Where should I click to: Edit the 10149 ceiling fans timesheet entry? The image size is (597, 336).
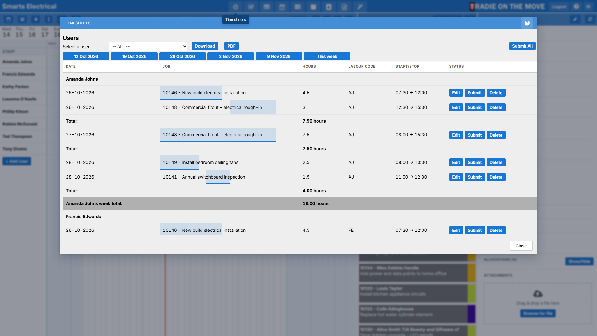pyautogui.click(x=456, y=162)
